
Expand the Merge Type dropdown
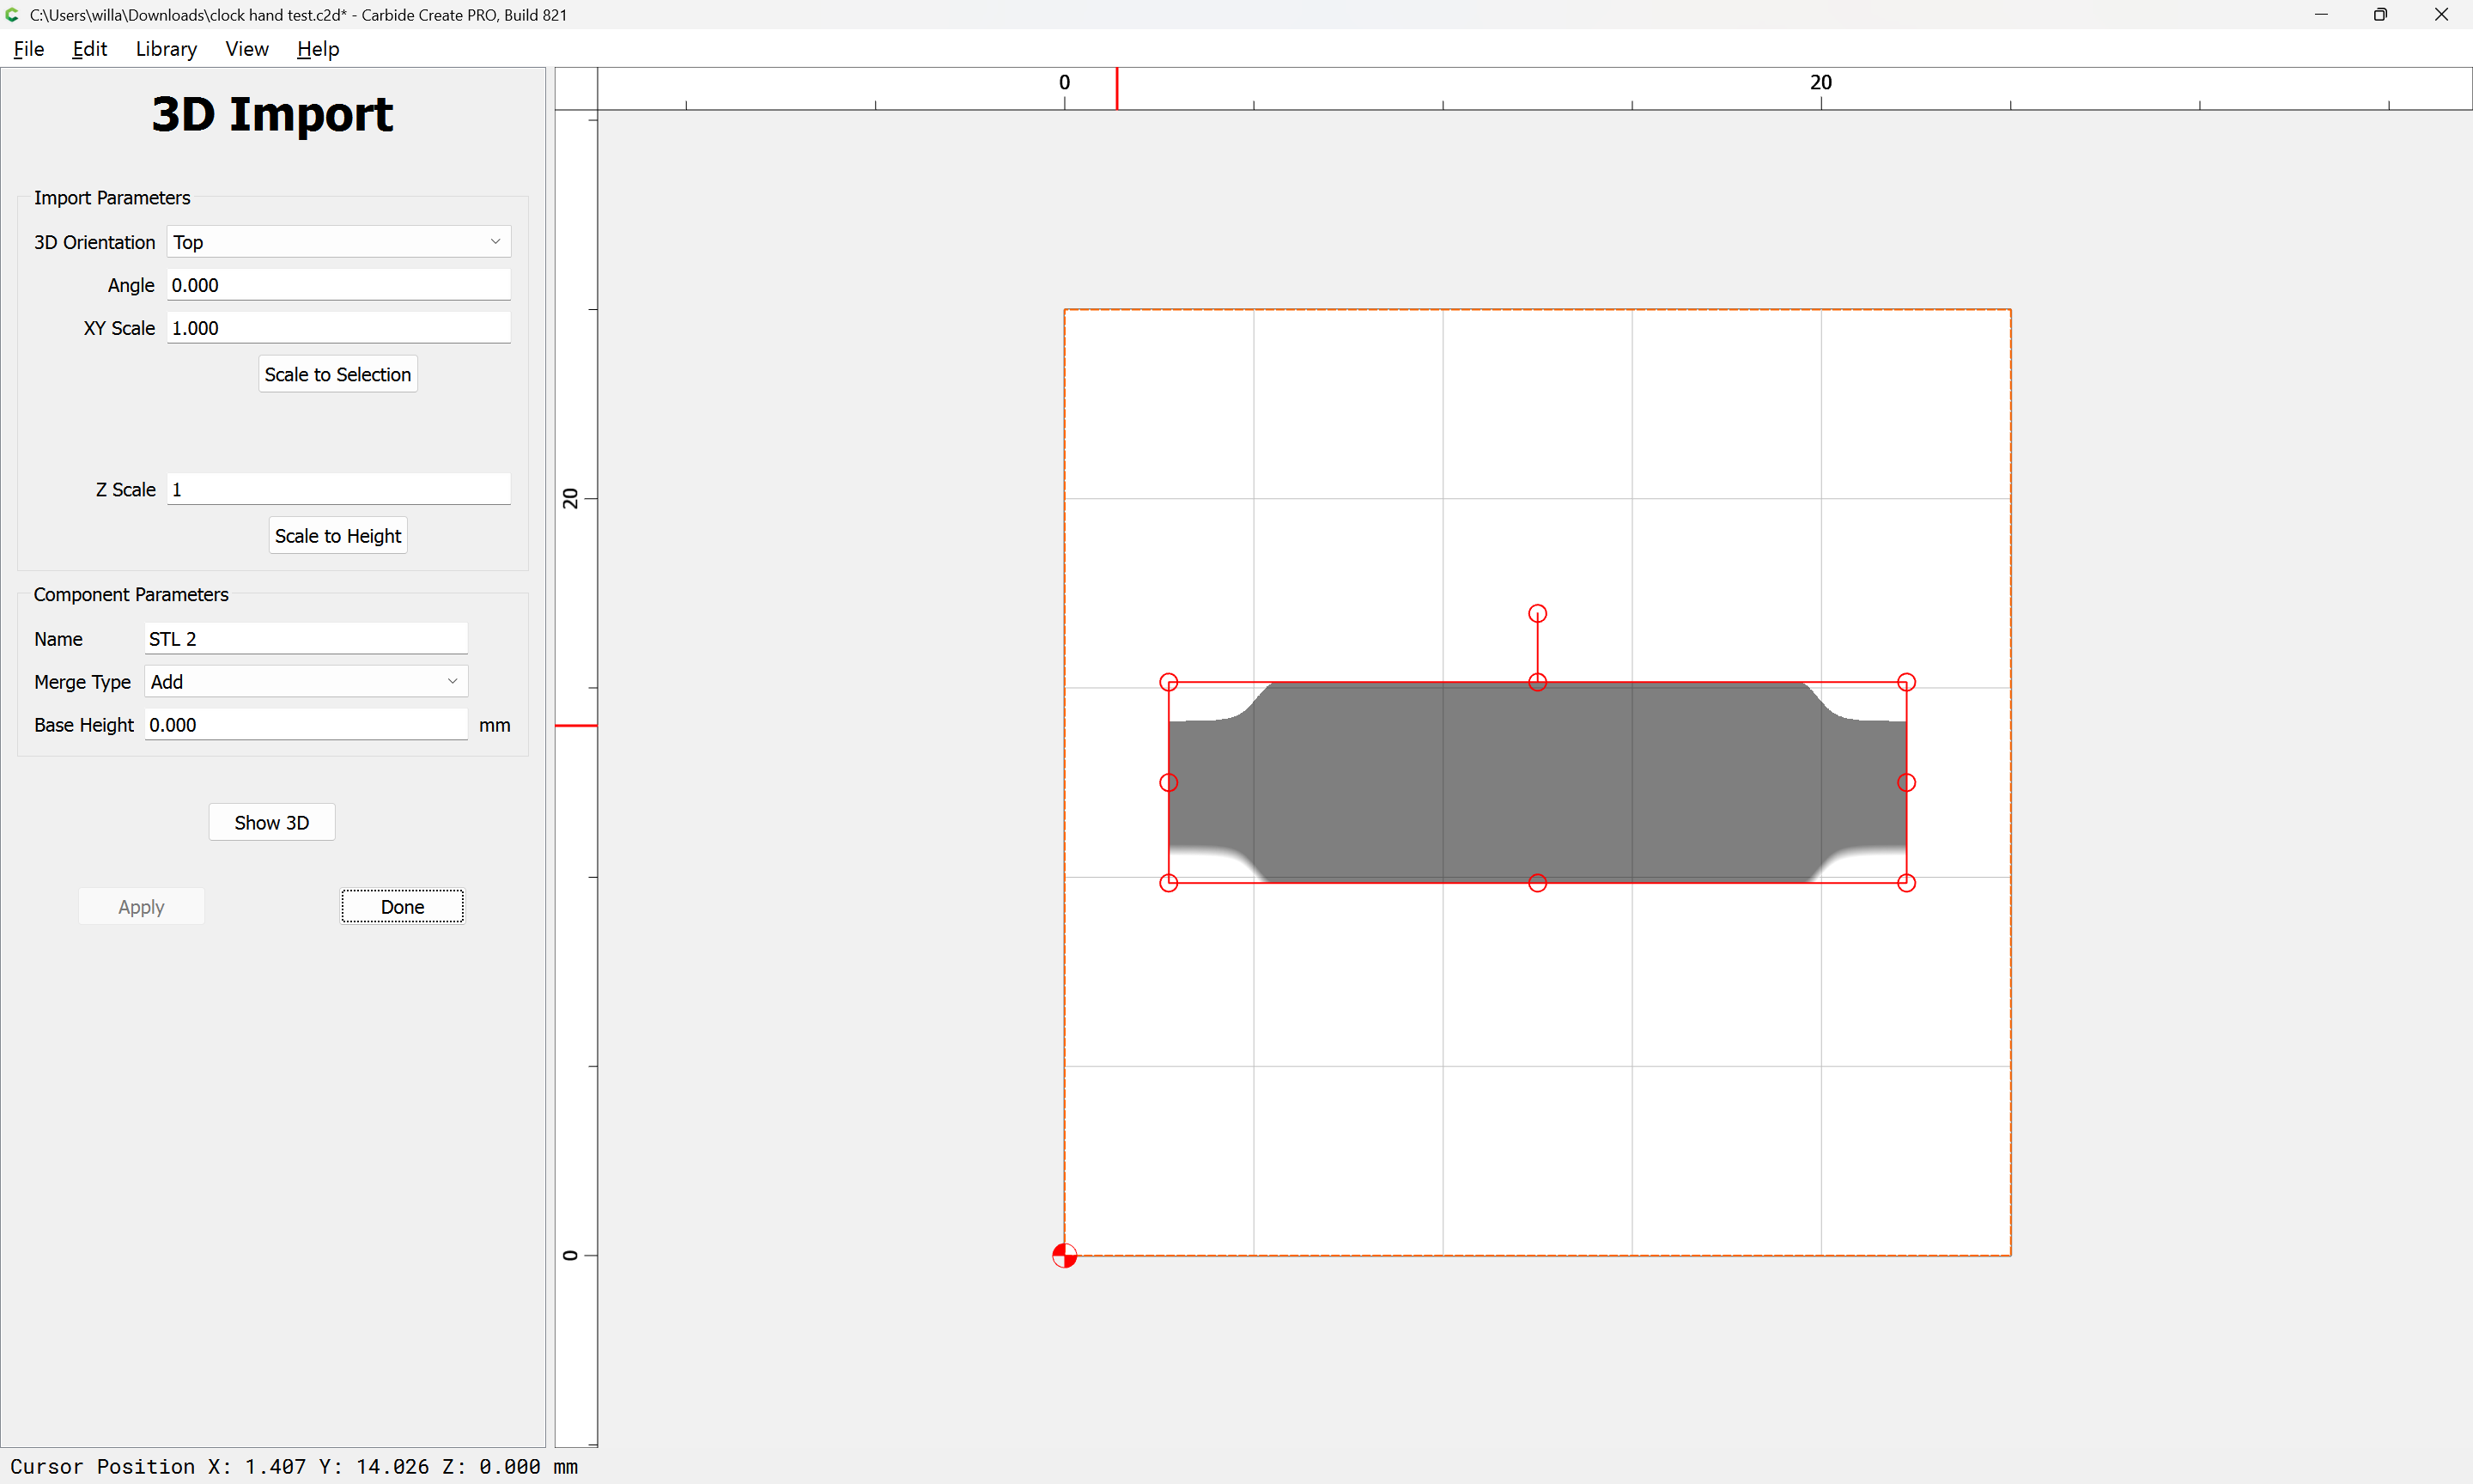305,681
